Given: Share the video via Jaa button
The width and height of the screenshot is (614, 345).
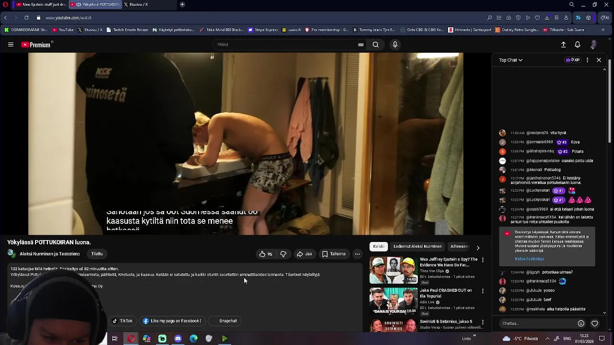Looking at the screenshot, I should (x=304, y=254).
